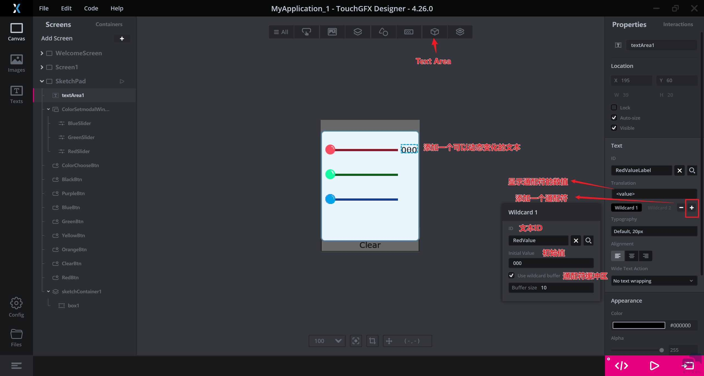The height and width of the screenshot is (376, 704).
Task: Click Generate Code icon in pink bar
Action: point(621,366)
